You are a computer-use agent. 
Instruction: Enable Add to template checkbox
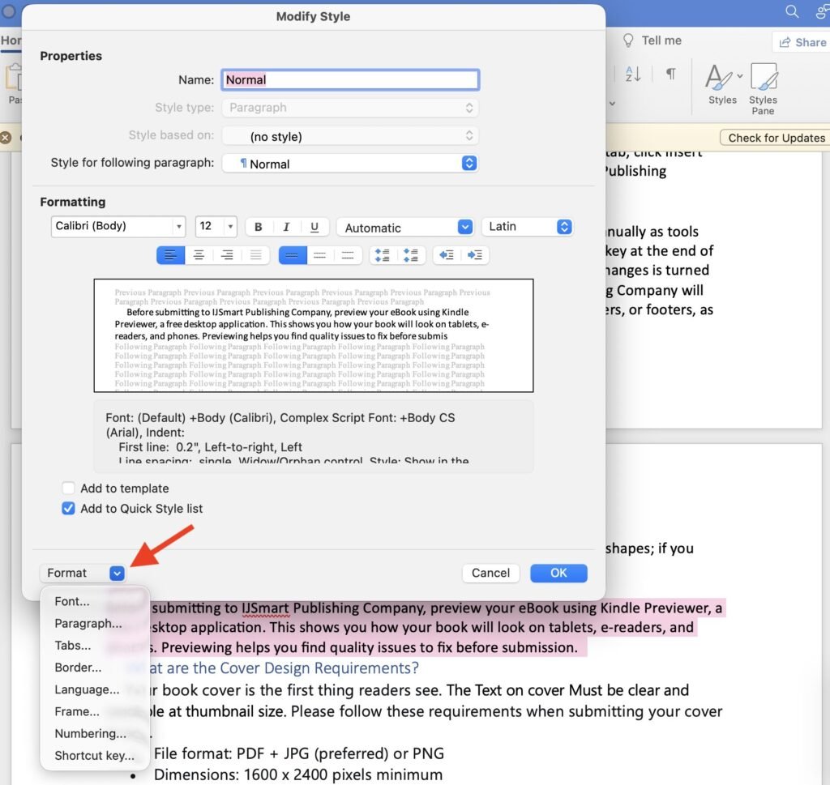pos(68,488)
